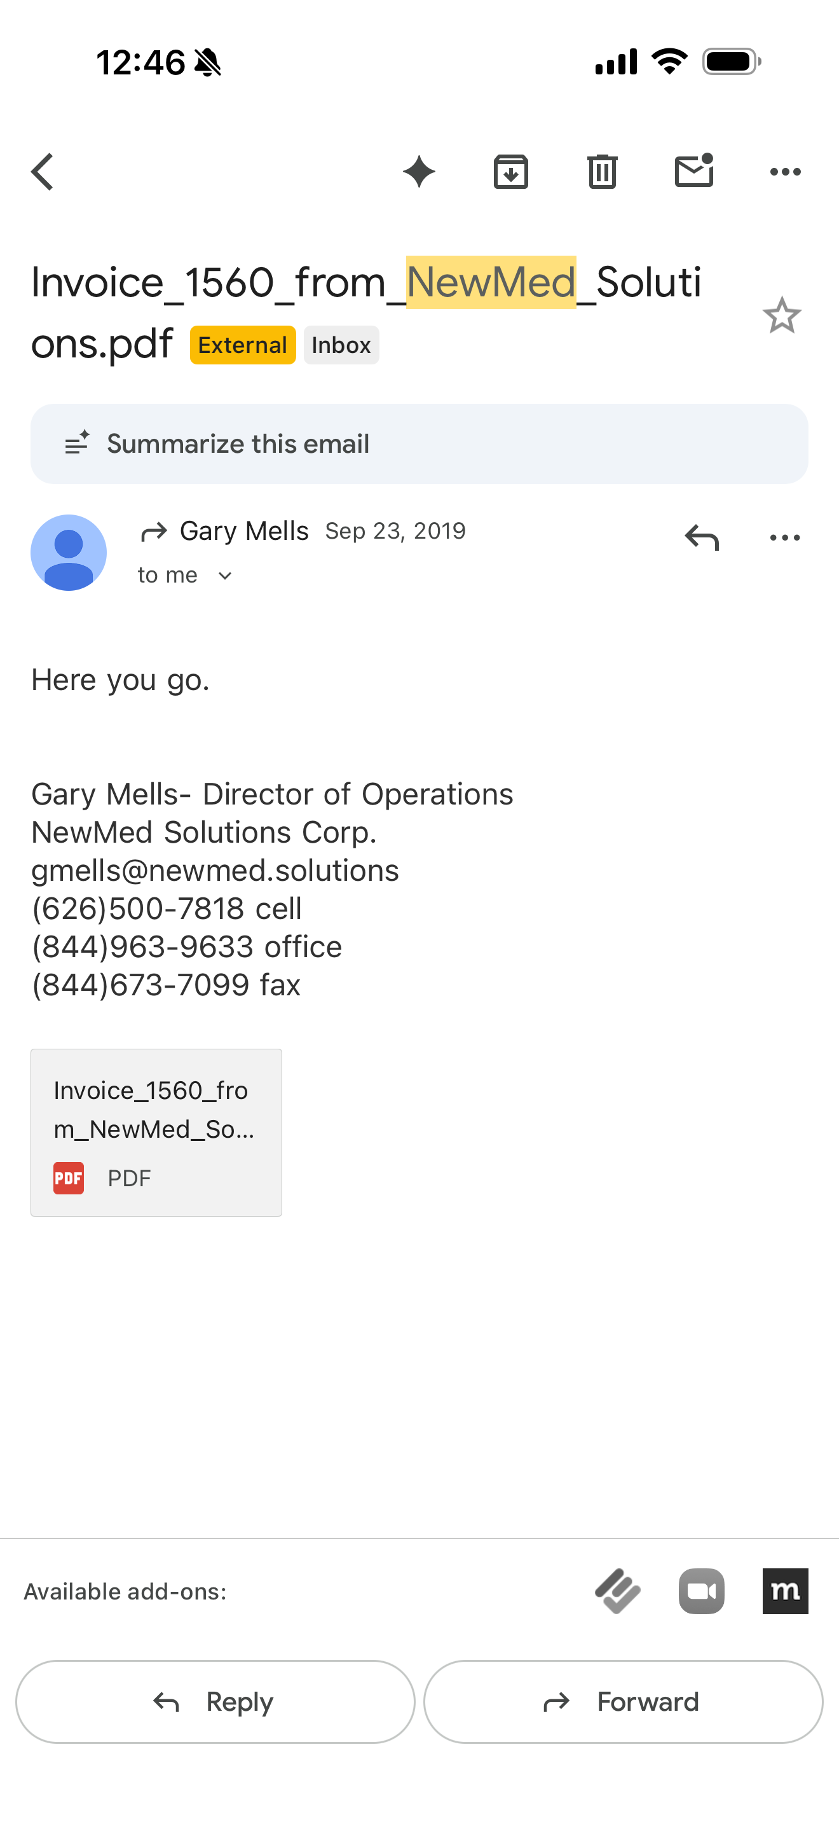
Task: Open the Zoom add-on
Action: pos(701,1591)
